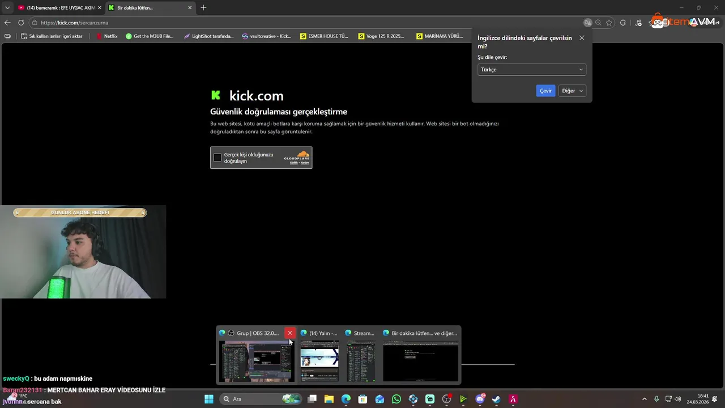725x408 pixels.
Task: Open the volume speaker tray icon
Action: click(677, 399)
